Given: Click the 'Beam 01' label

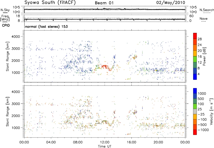Looking at the screenshot, I should point(104,3).
